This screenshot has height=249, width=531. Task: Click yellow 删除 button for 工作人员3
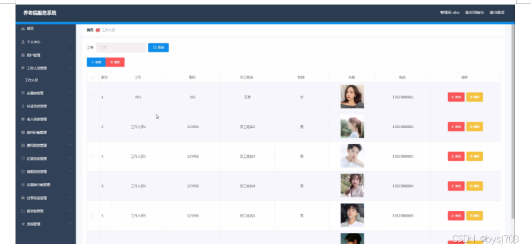[x=475, y=157]
